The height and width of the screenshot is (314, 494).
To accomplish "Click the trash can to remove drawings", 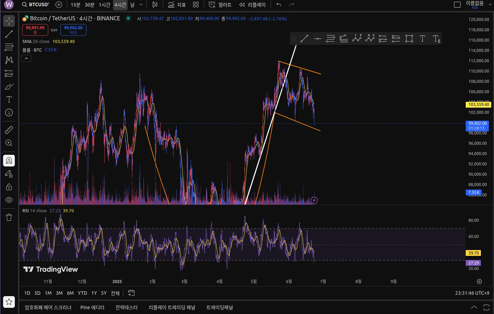I will pos(9,217).
